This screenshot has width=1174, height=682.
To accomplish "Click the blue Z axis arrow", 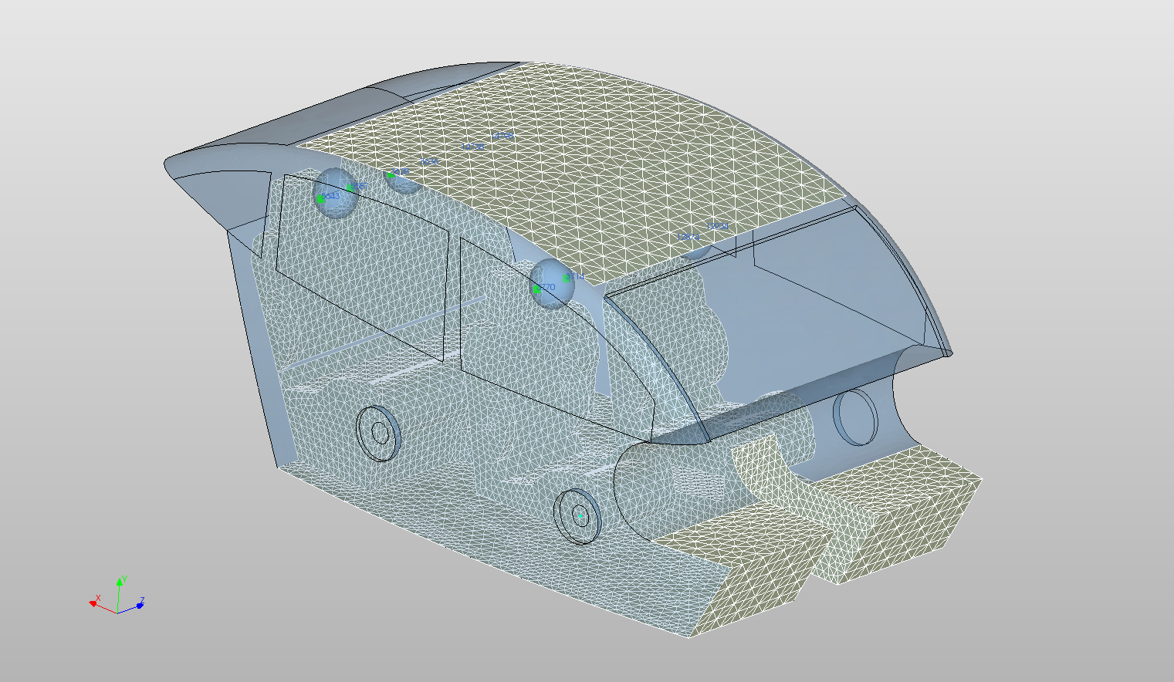I will [x=139, y=606].
